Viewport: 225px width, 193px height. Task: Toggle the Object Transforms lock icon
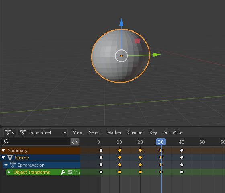77,172
